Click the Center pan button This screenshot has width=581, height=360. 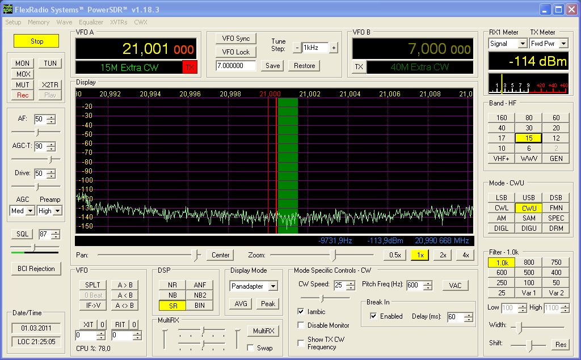pyautogui.click(x=221, y=255)
